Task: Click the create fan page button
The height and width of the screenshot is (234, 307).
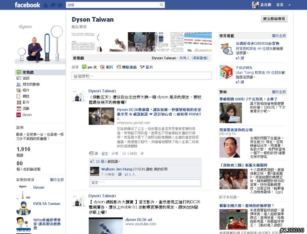Action: pyautogui.click(x=274, y=19)
